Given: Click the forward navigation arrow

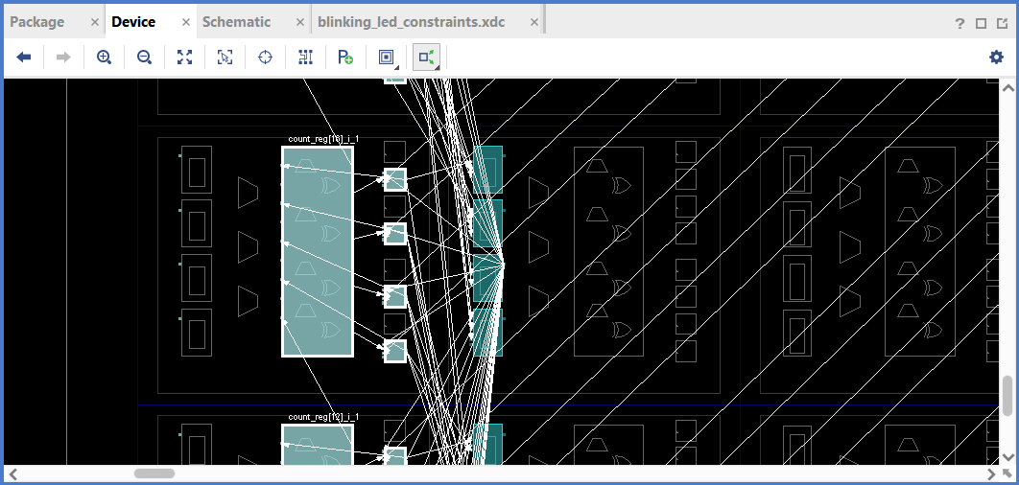Looking at the screenshot, I should tap(63, 58).
